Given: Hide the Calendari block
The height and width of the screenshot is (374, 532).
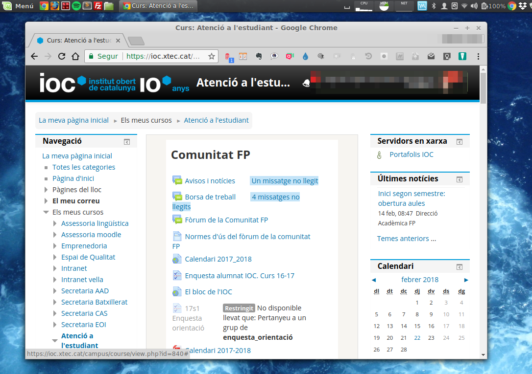Looking at the screenshot, I should (x=459, y=267).
